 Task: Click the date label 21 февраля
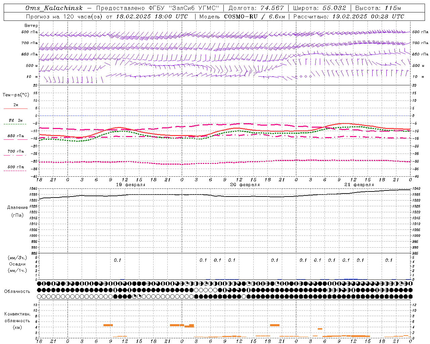point(359,185)
